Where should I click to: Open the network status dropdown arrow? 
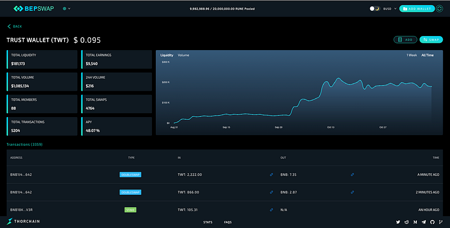[69, 8]
